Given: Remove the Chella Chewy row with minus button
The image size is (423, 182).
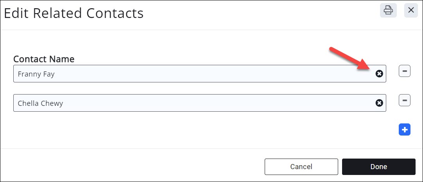Looking at the screenshot, I should tap(405, 100).
